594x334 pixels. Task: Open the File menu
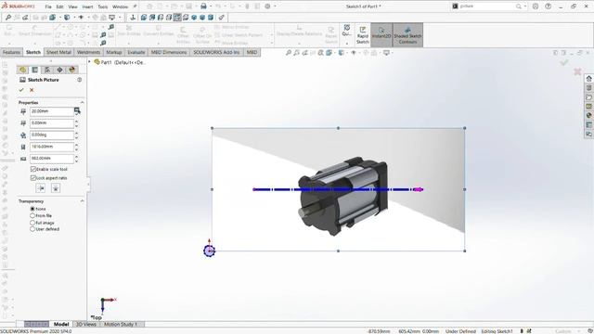[48, 6]
